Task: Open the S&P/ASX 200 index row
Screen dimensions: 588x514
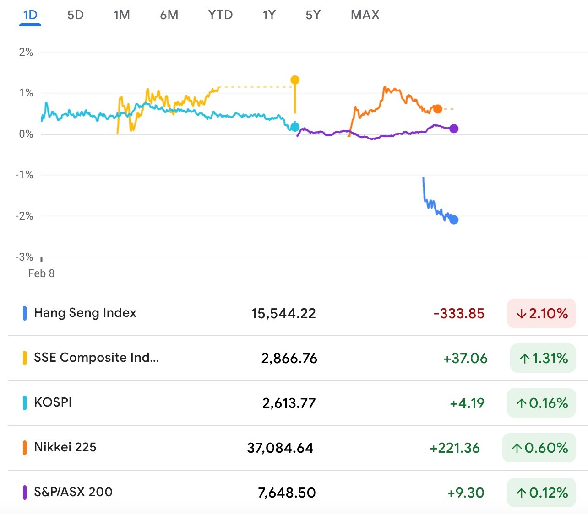Action: 298,493
